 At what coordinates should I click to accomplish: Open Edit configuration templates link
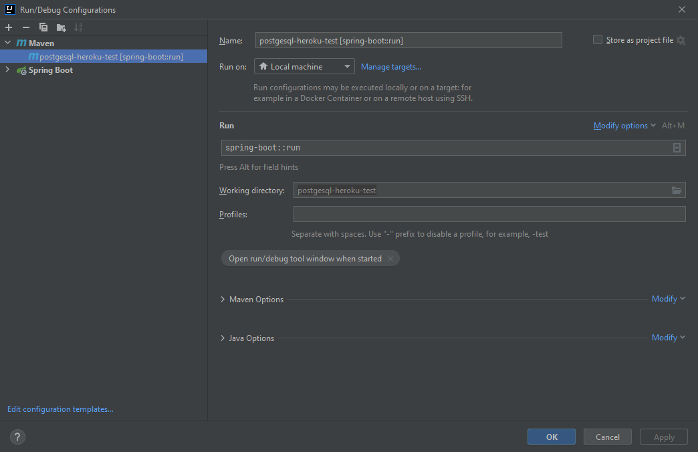(x=60, y=409)
